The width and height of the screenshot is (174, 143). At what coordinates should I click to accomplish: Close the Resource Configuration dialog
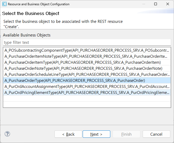click(x=168, y=4)
